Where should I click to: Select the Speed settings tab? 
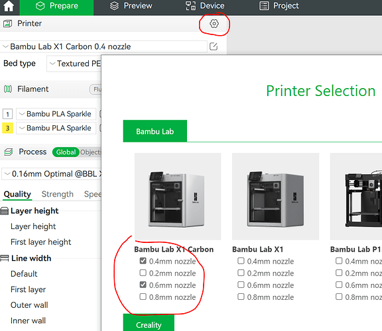coord(93,194)
